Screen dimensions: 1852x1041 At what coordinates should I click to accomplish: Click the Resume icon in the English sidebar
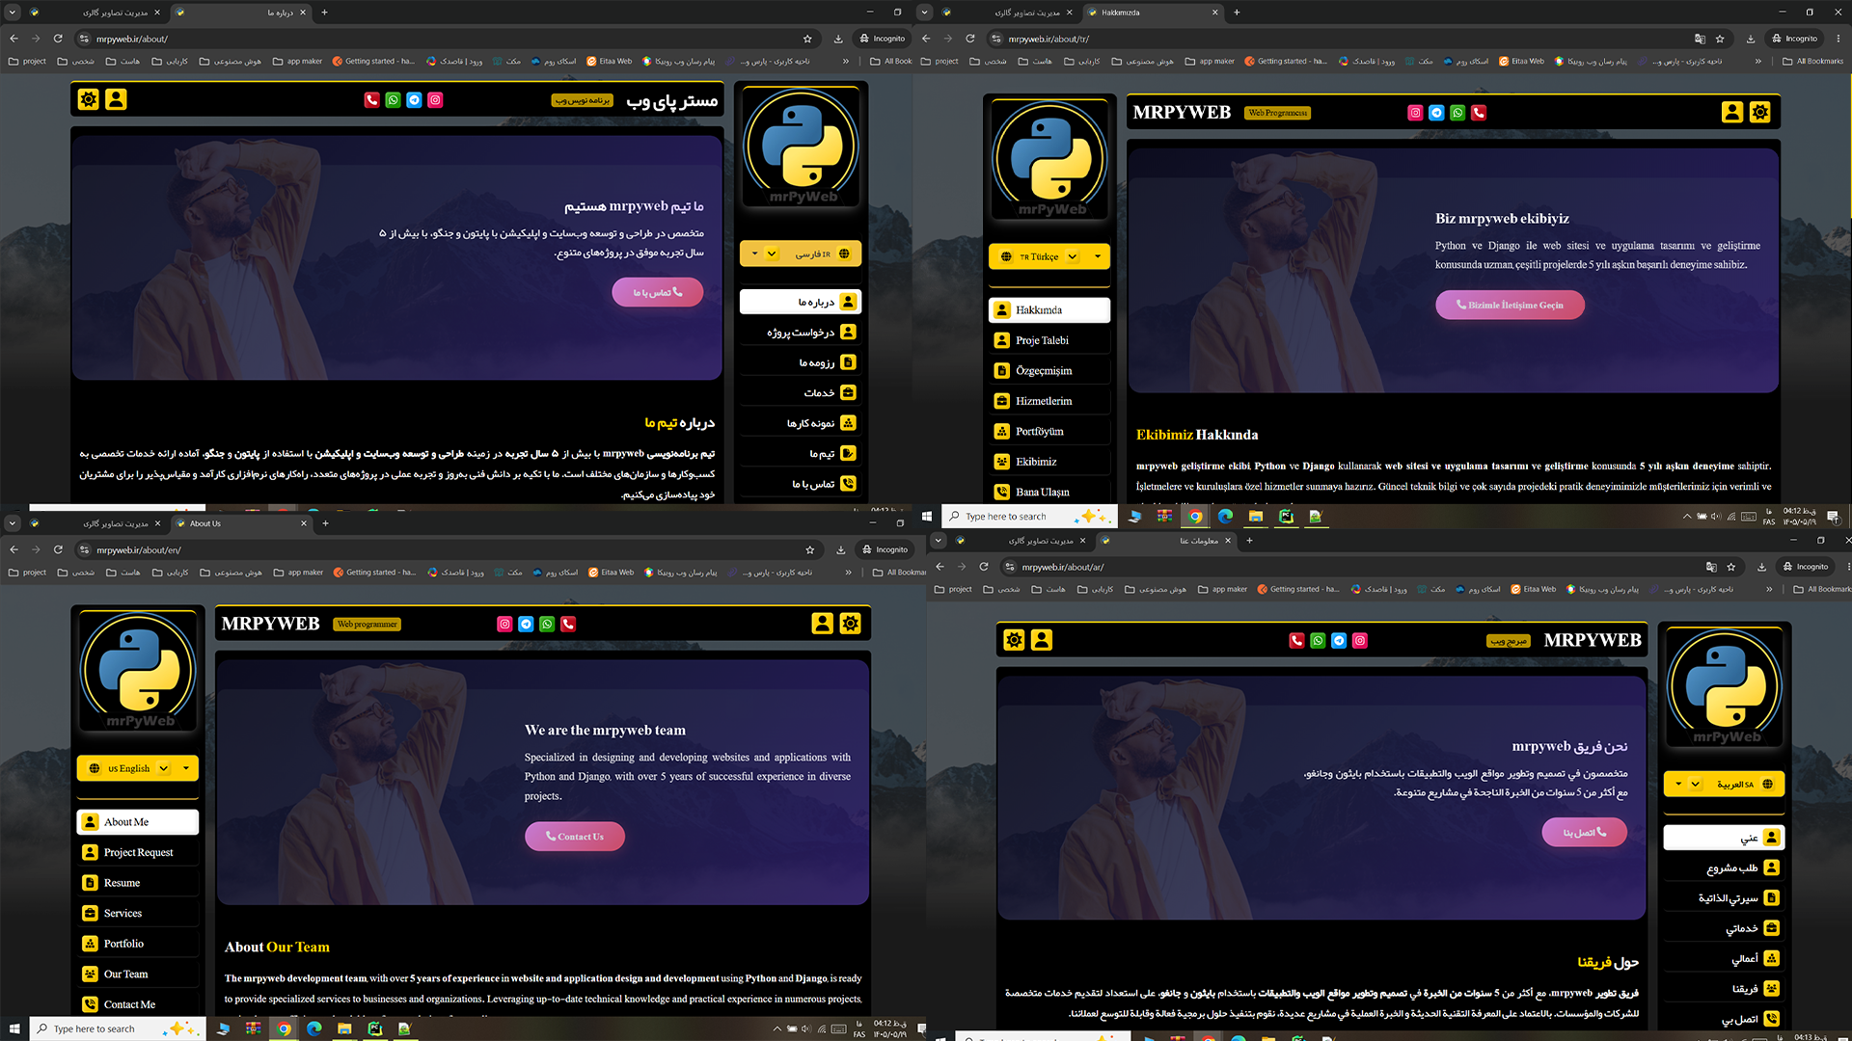tap(90, 883)
